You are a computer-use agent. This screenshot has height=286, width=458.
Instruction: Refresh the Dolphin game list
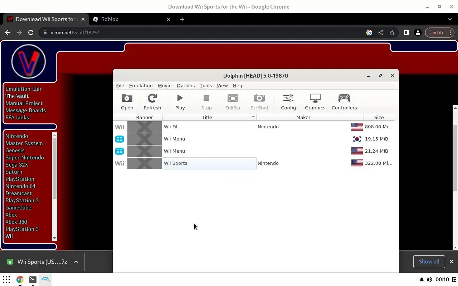coord(152,102)
